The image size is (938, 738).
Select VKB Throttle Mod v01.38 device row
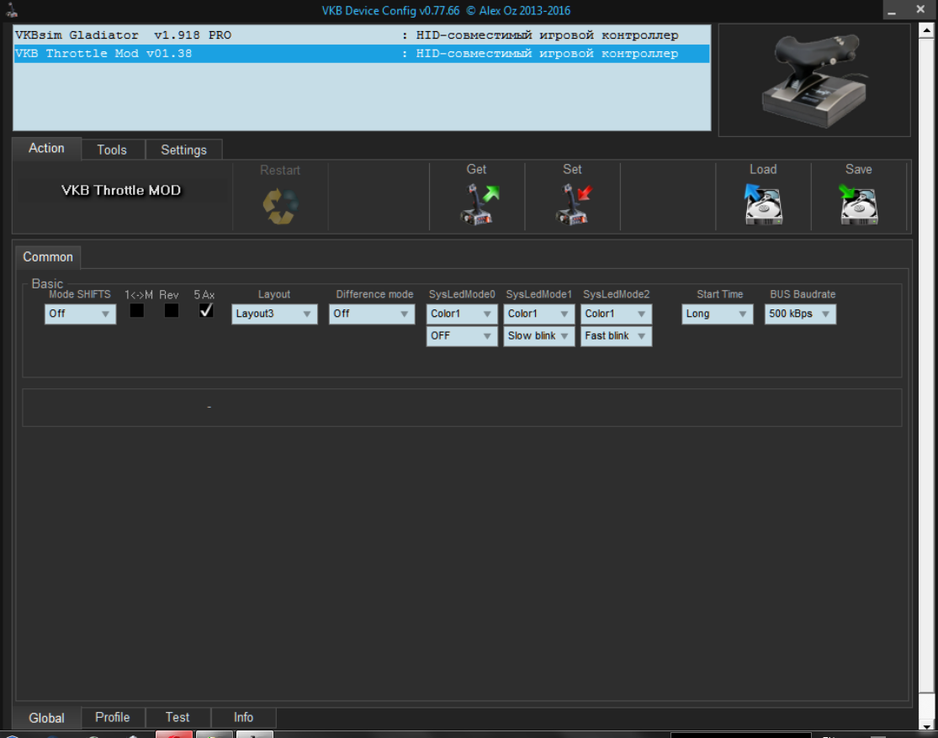point(362,54)
